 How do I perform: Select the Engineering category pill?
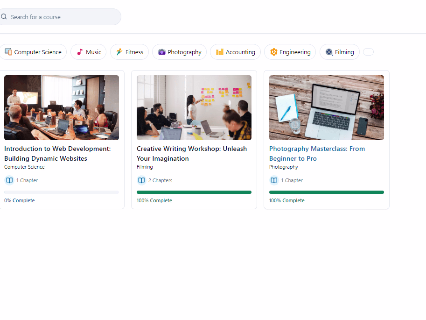click(x=290, y=52)
